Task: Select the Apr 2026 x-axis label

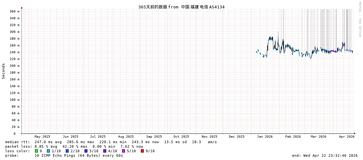Action: pos(347,137)
